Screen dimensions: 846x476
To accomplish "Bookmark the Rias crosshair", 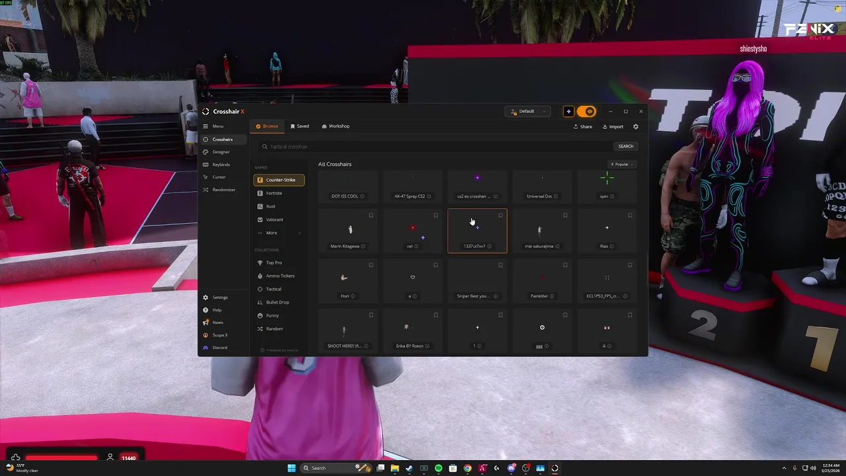I will click(630, 216).
